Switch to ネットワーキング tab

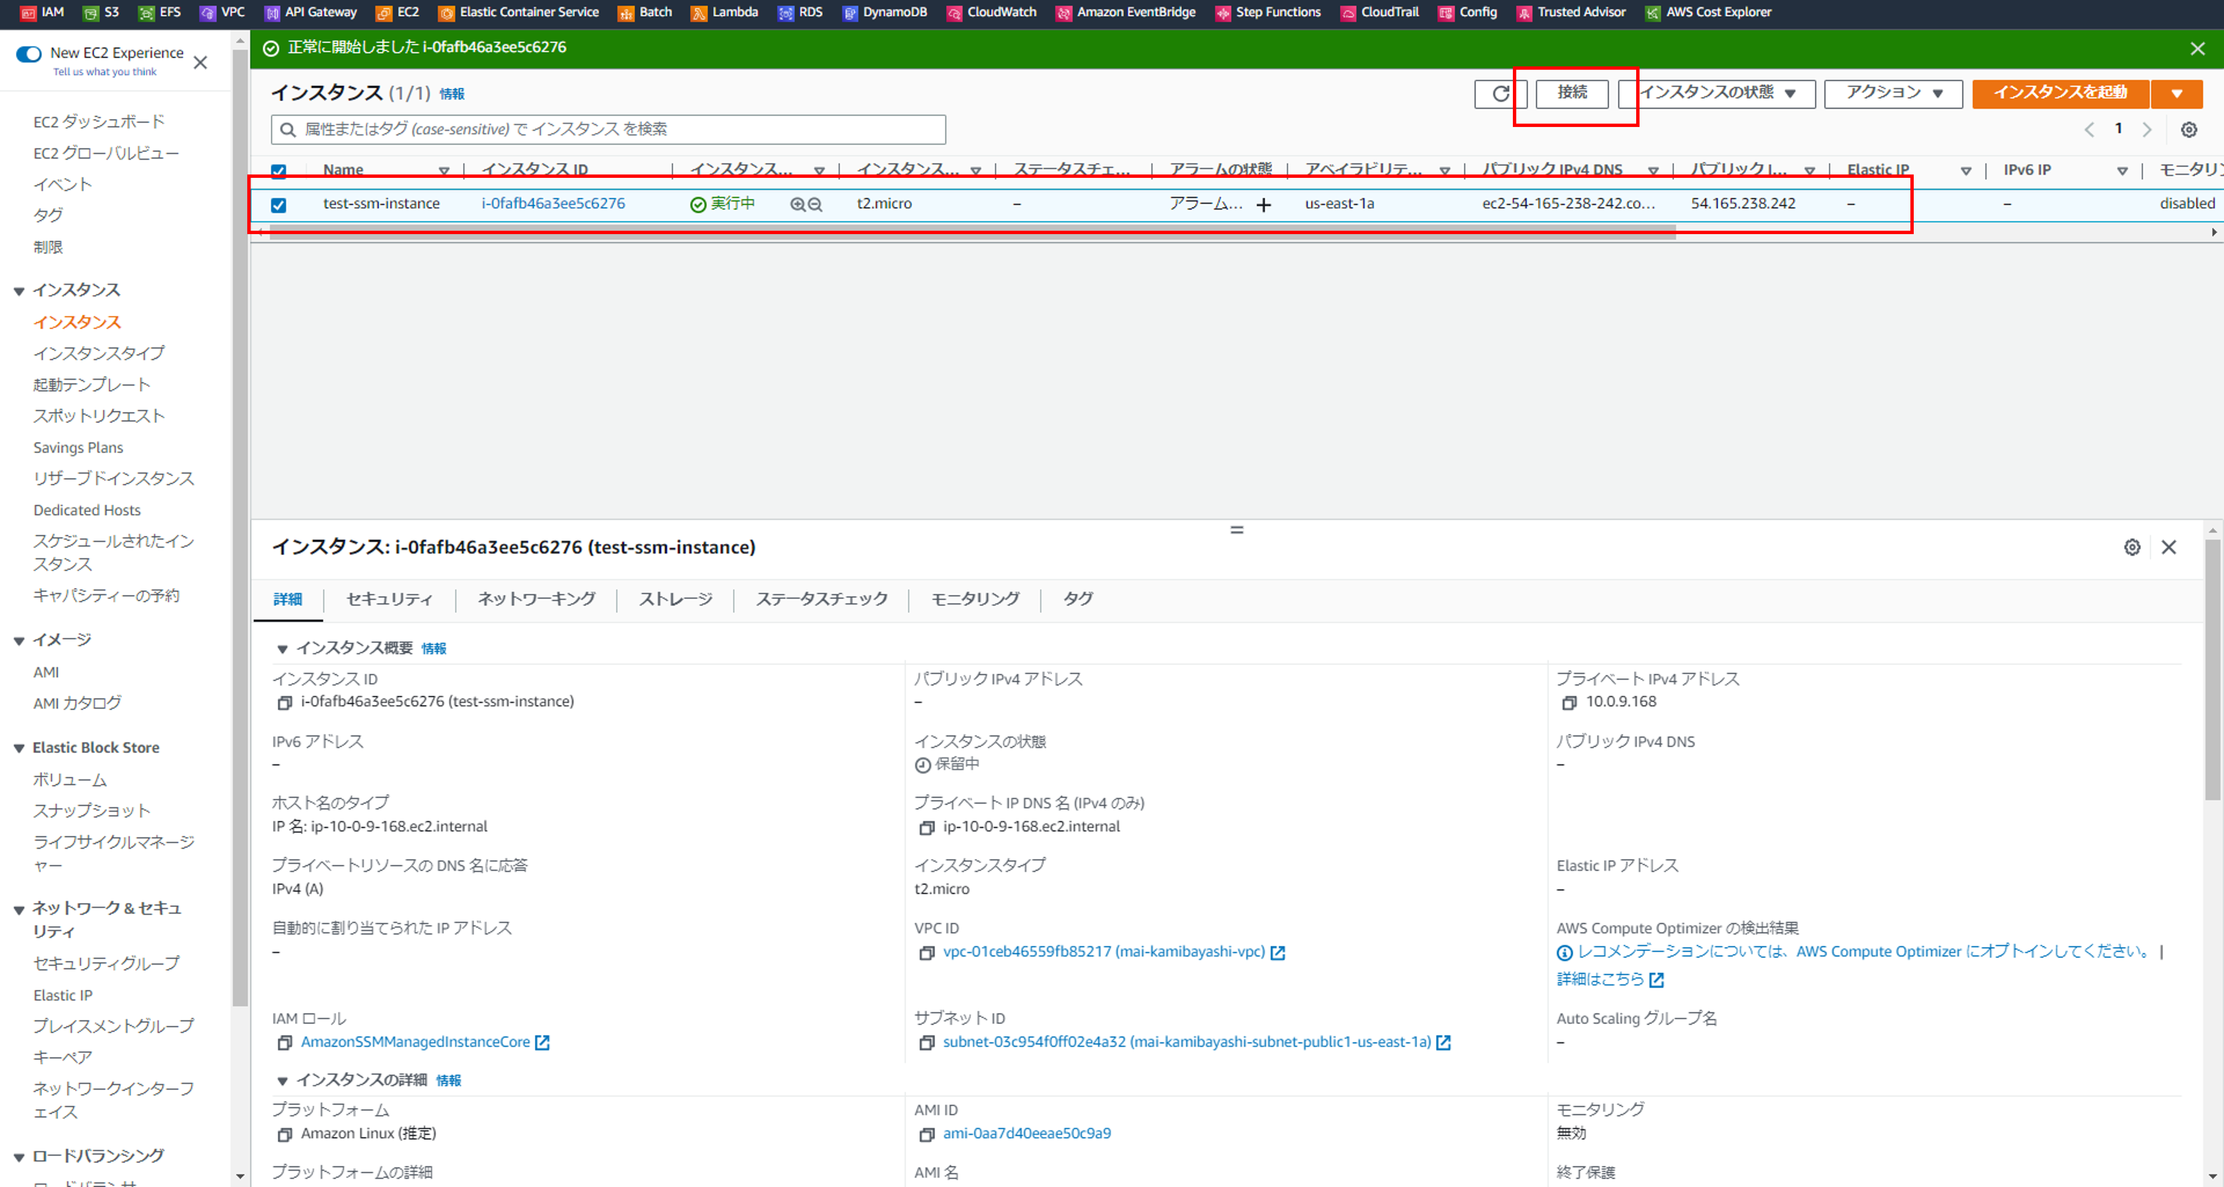pyautogui.click(x=536, y=599)
